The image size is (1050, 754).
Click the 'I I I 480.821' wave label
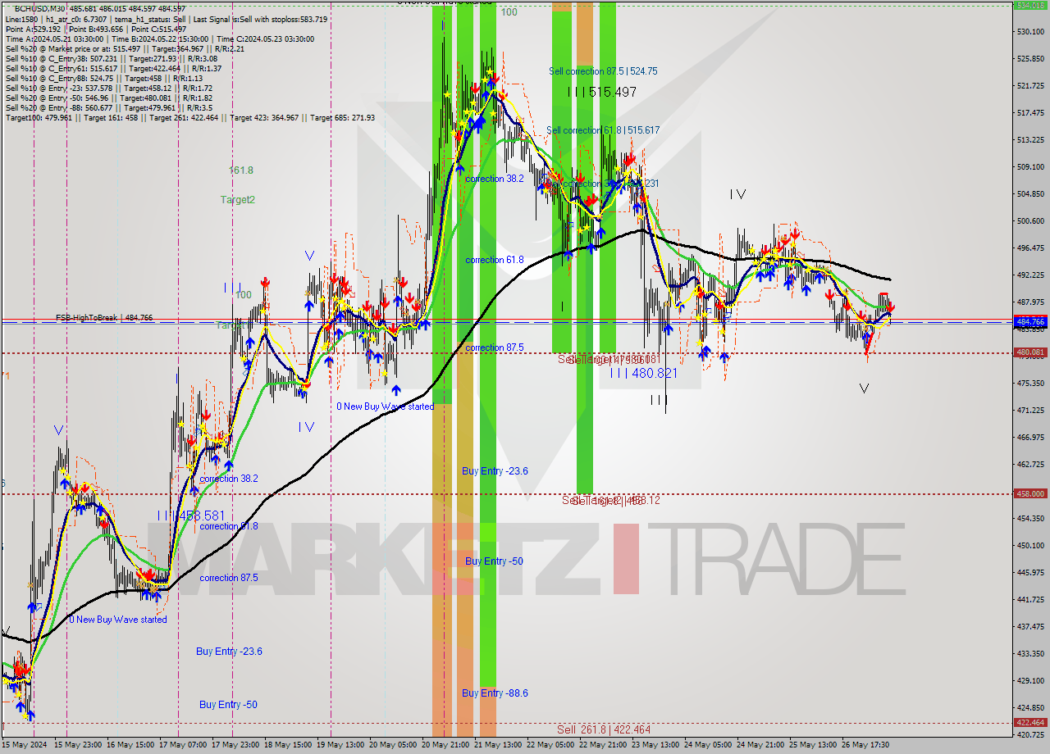[x=643, y=373]
